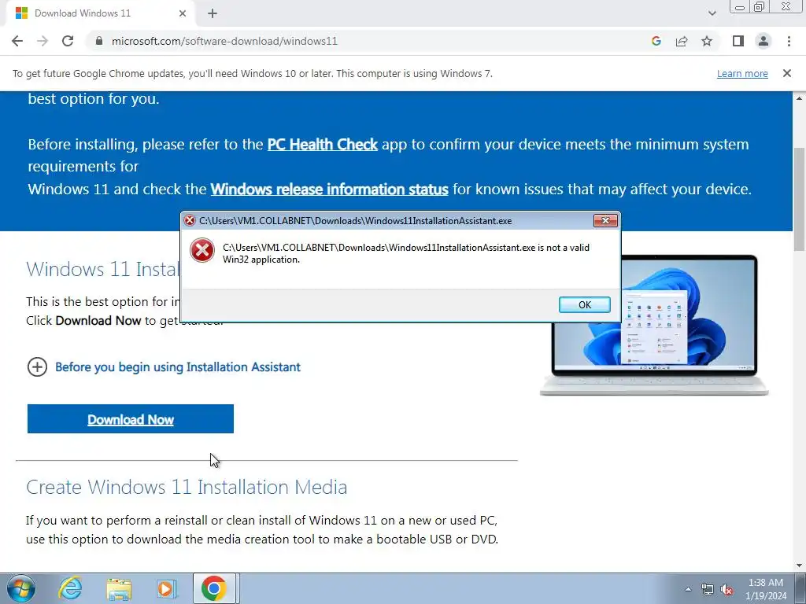Open the Windows Start menu
This screenshot has height=604, width=806.
point(21,588)
